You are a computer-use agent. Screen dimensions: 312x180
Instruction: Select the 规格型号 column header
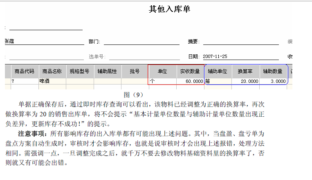click(80, 71)
